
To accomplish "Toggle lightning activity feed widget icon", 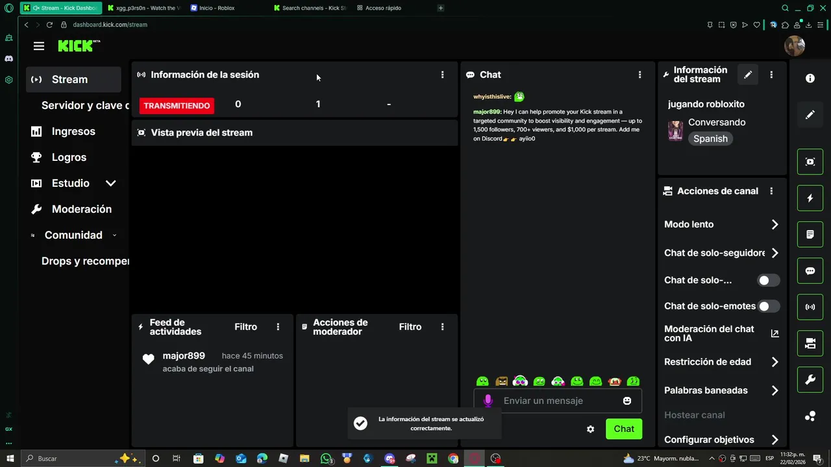I will click(810, 198).
